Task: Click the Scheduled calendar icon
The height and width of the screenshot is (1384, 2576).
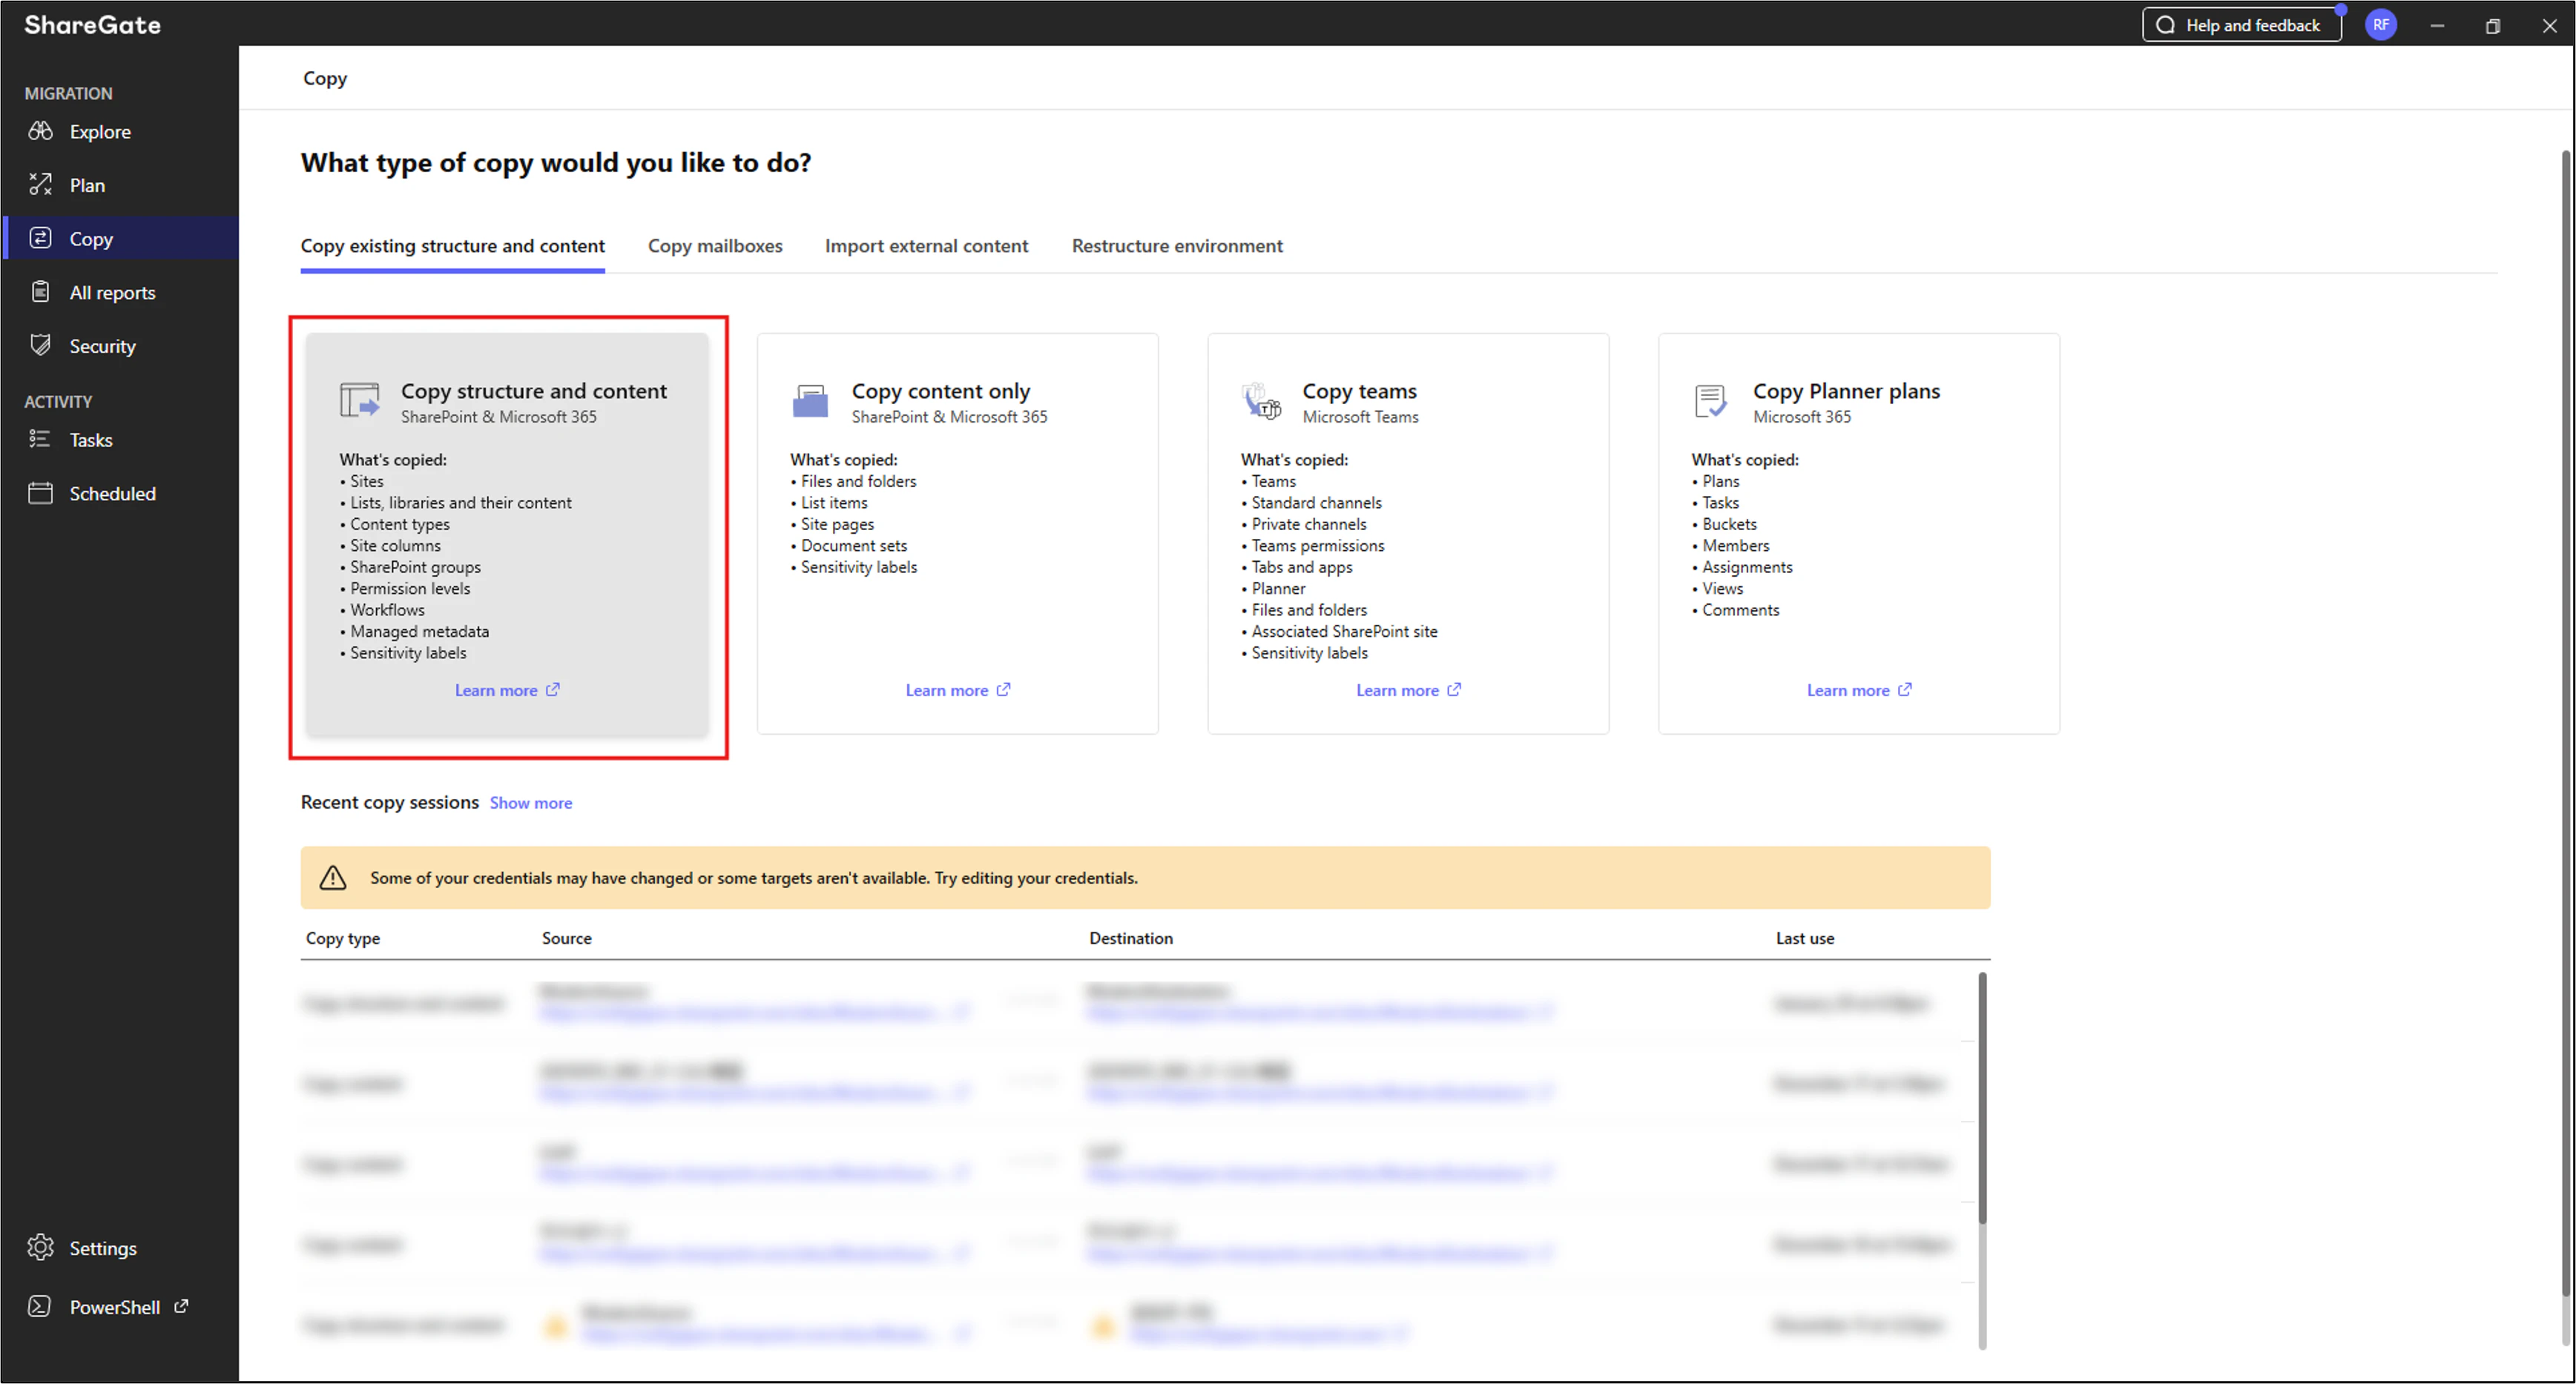Action: tap(40, 493)
